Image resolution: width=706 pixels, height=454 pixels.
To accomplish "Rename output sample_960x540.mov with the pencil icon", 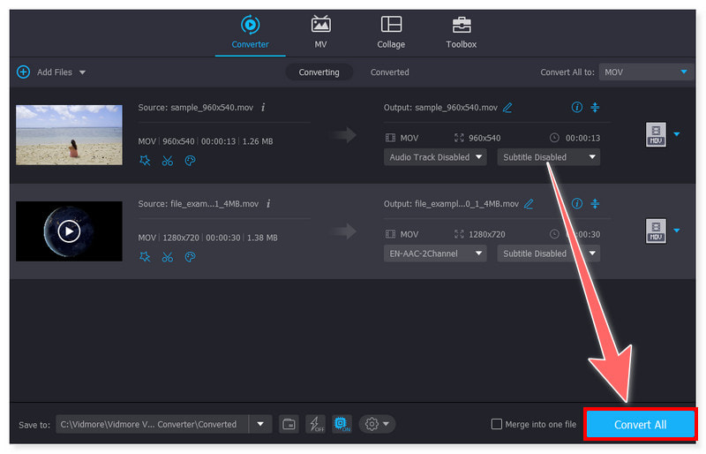I will click(x=507, y=108).
